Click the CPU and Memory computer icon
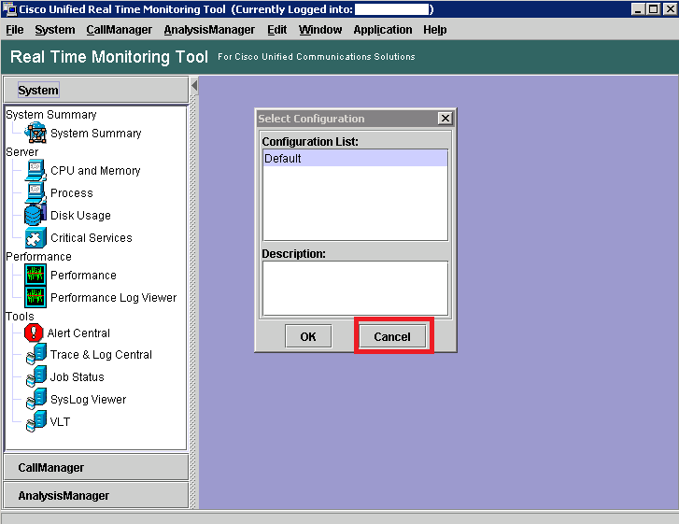The image size is (679, 524). coord(35,170)
